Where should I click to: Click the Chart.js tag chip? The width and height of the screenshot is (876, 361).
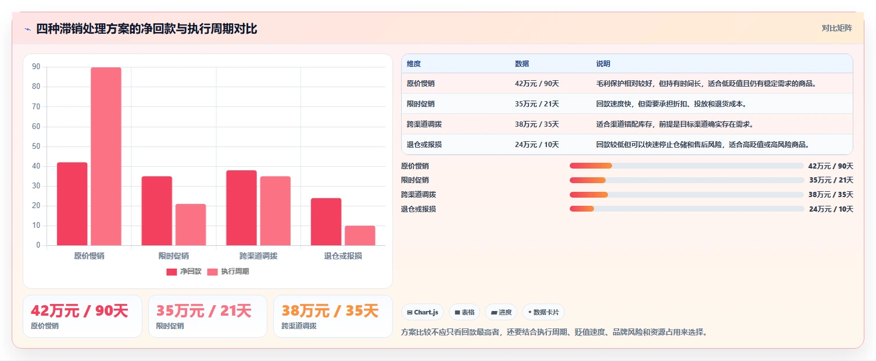point(423,312)
